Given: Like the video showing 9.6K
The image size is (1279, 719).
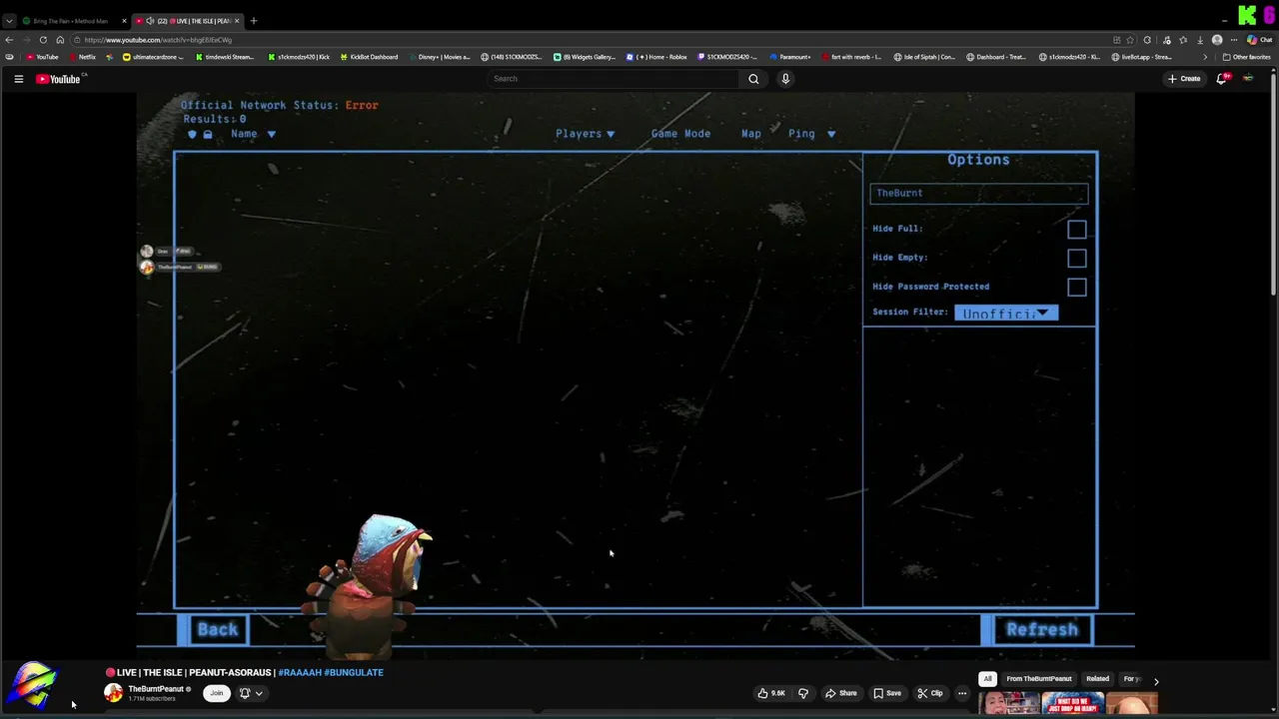Looking at the screenshot, I should [771, 693].
